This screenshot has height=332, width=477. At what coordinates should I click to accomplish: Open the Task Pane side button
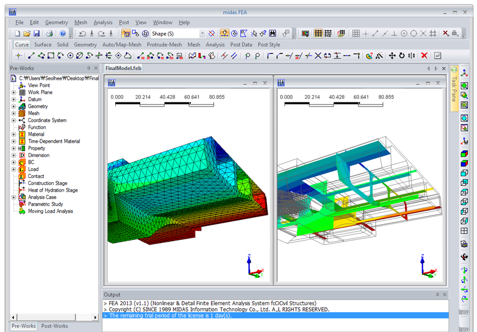(x=454, y=89)
